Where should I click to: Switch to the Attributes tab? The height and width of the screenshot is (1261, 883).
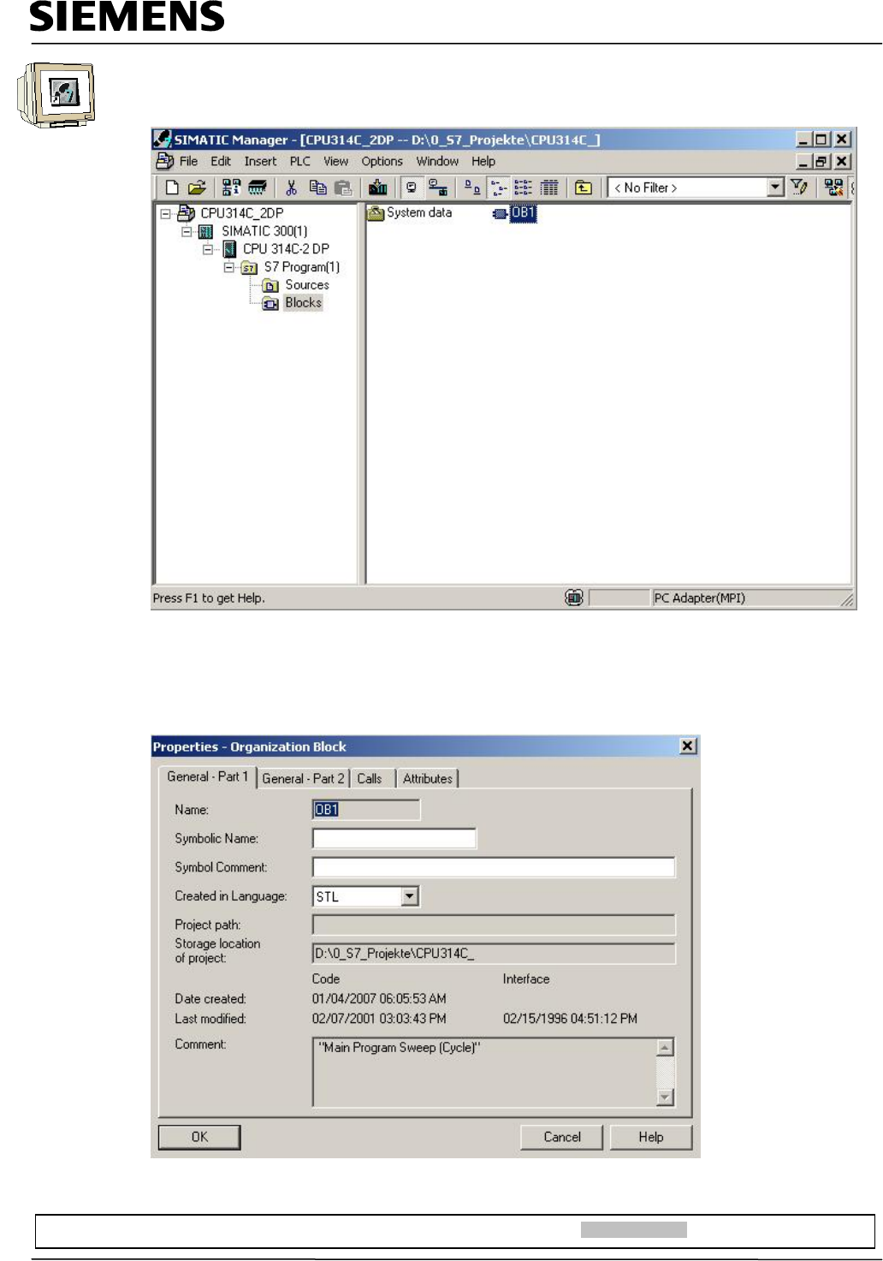pos(428,778)
